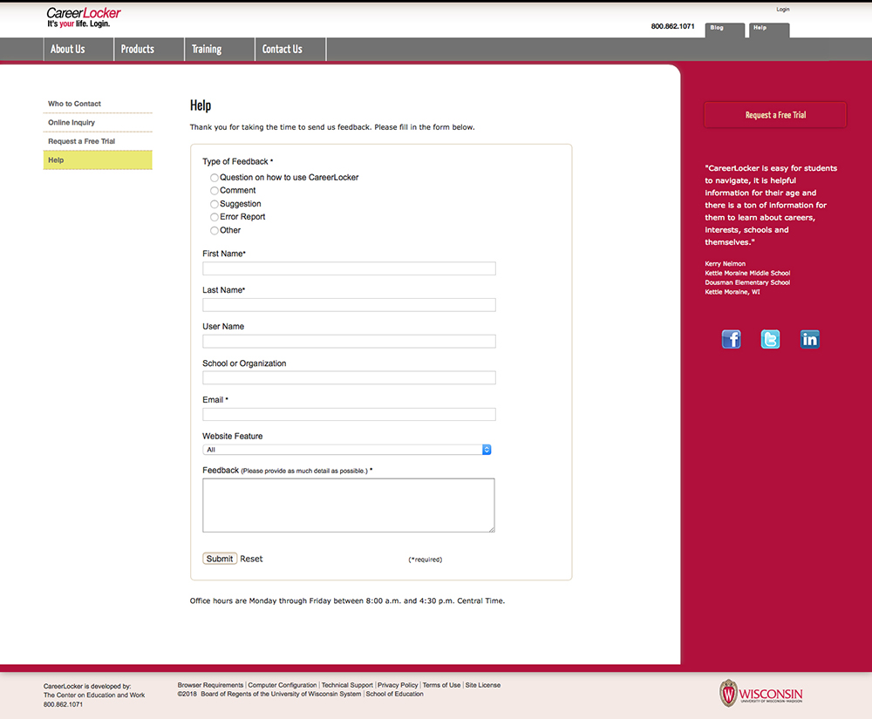Viewport: 872px width, 719px height.
Task: Click the School or Organization field
Action: [350, 378]
